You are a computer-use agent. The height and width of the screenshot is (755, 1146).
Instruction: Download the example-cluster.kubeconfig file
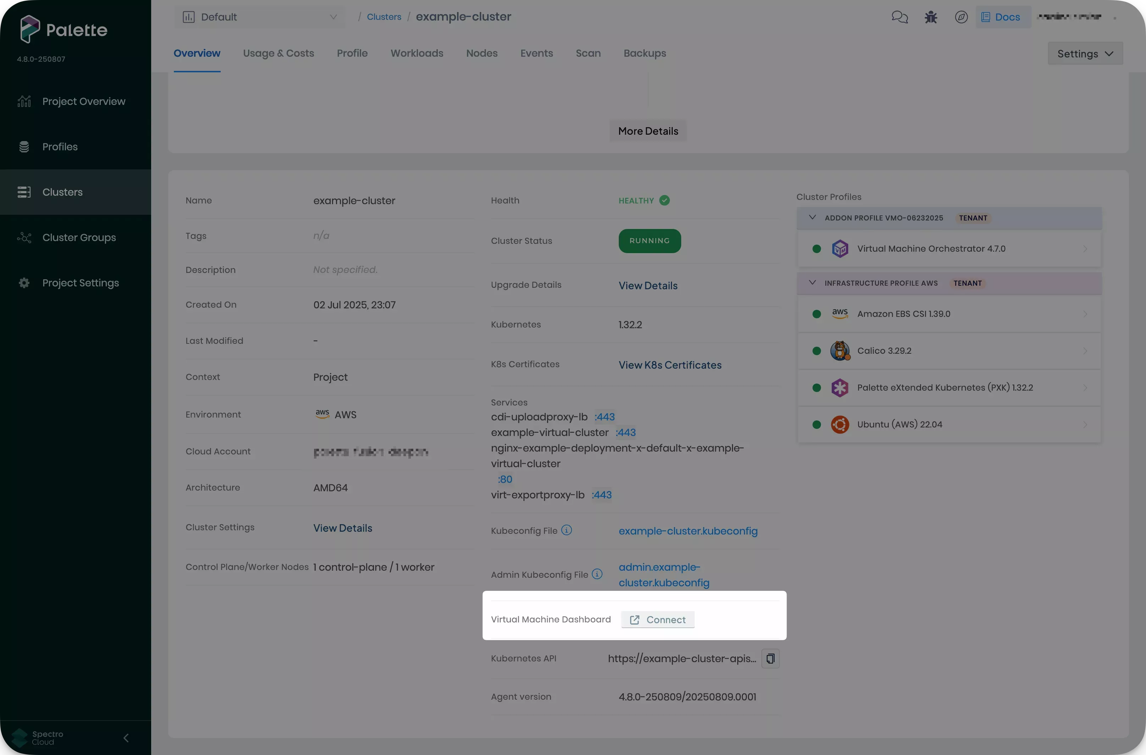pyautogui.click(x=688, y=531)
